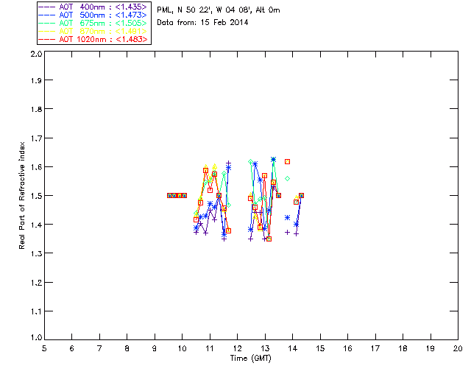
Task: Click the green dashed line sample in legend
Action: tap(47, 23)
